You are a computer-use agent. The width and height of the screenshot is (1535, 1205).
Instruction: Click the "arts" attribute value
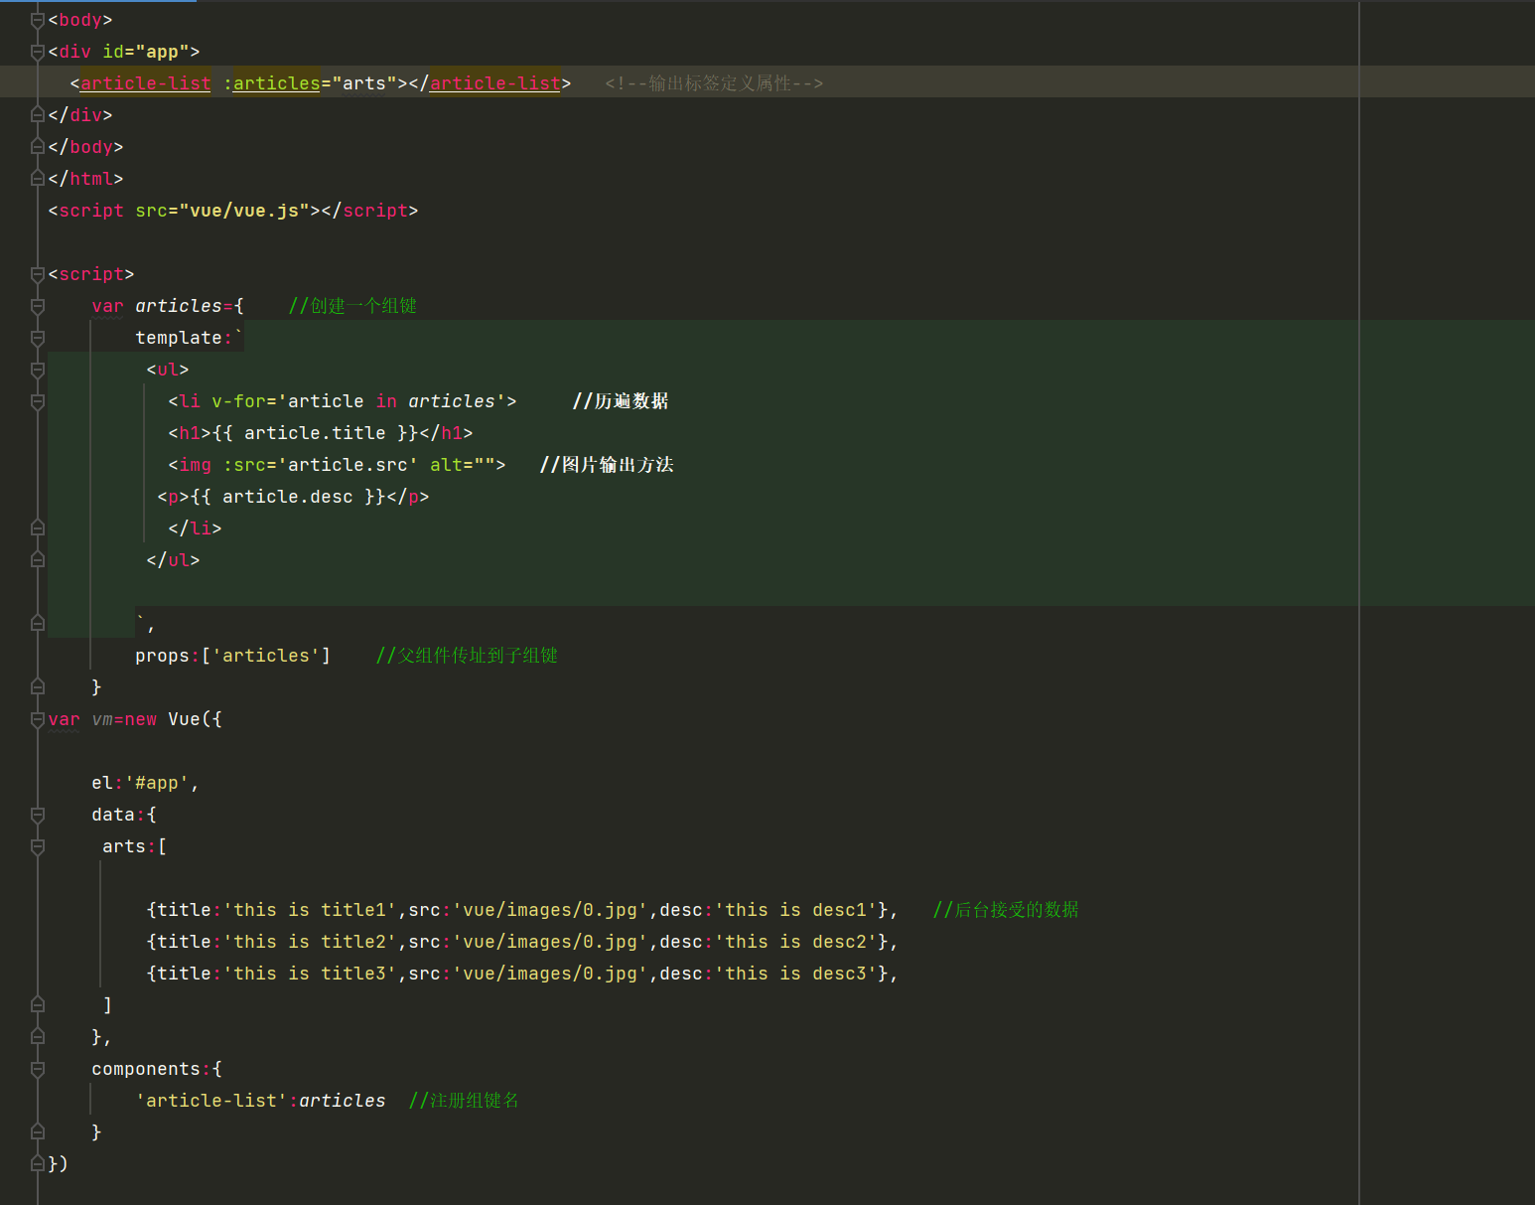[364, 83]
